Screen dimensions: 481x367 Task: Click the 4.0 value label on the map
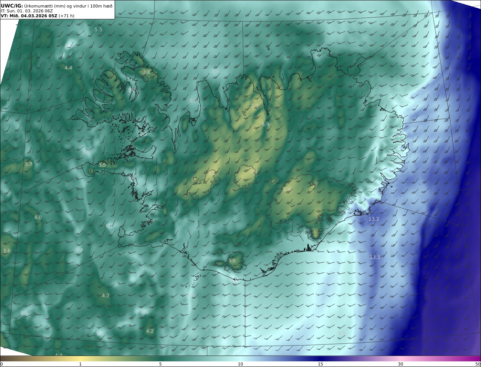point(38,217)
